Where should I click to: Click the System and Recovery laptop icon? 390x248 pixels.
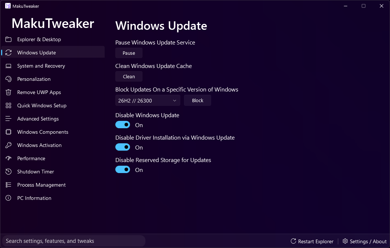tap(8, 66)
